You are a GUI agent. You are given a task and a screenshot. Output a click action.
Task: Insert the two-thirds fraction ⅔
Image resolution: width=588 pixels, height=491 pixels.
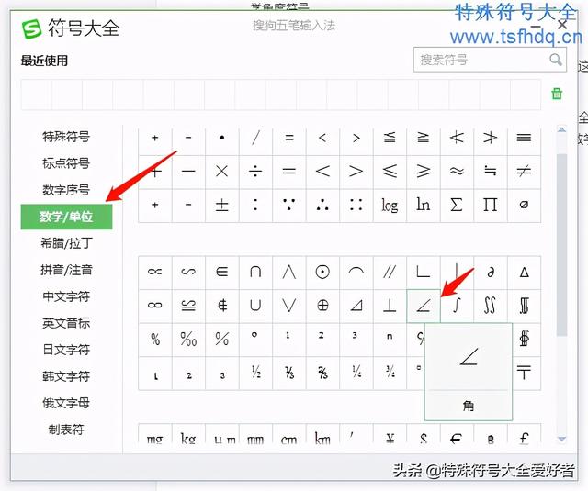point(322,373)
